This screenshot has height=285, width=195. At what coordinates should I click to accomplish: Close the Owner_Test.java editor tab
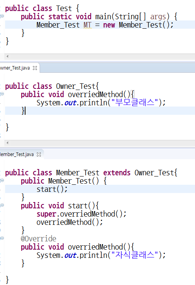[x=35, y=68]
